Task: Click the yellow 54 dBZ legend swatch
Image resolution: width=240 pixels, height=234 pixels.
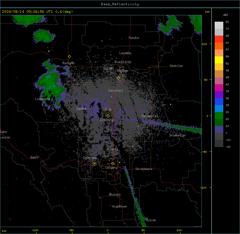Action: (x=219, y=60)
